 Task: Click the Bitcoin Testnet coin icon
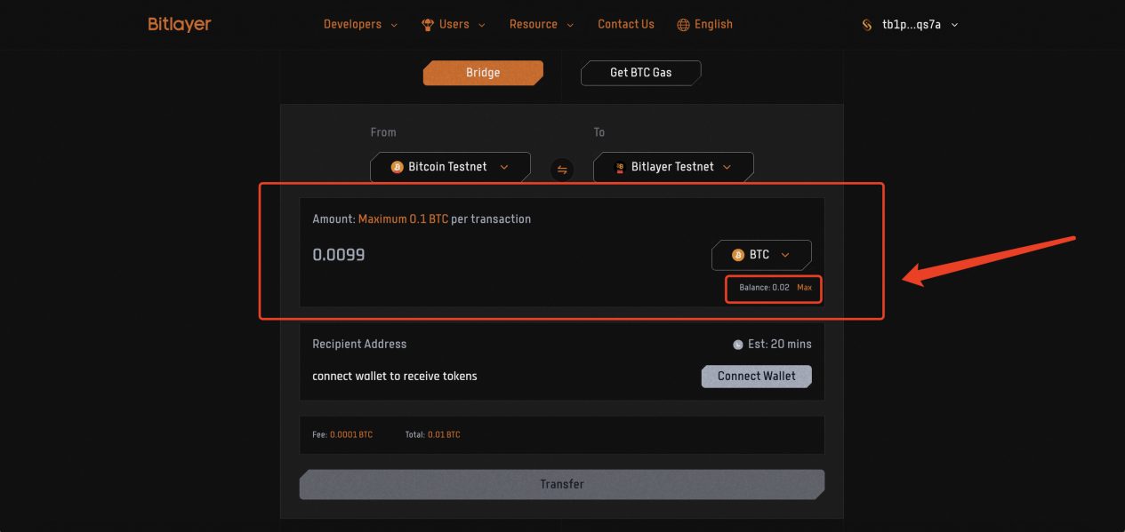coord(398,167)
